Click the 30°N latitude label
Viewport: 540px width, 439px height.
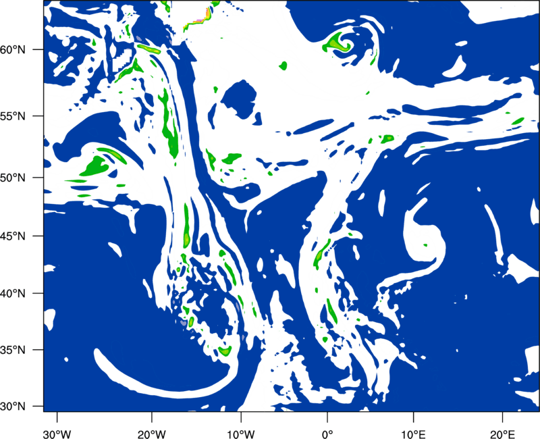click(13, 407)
